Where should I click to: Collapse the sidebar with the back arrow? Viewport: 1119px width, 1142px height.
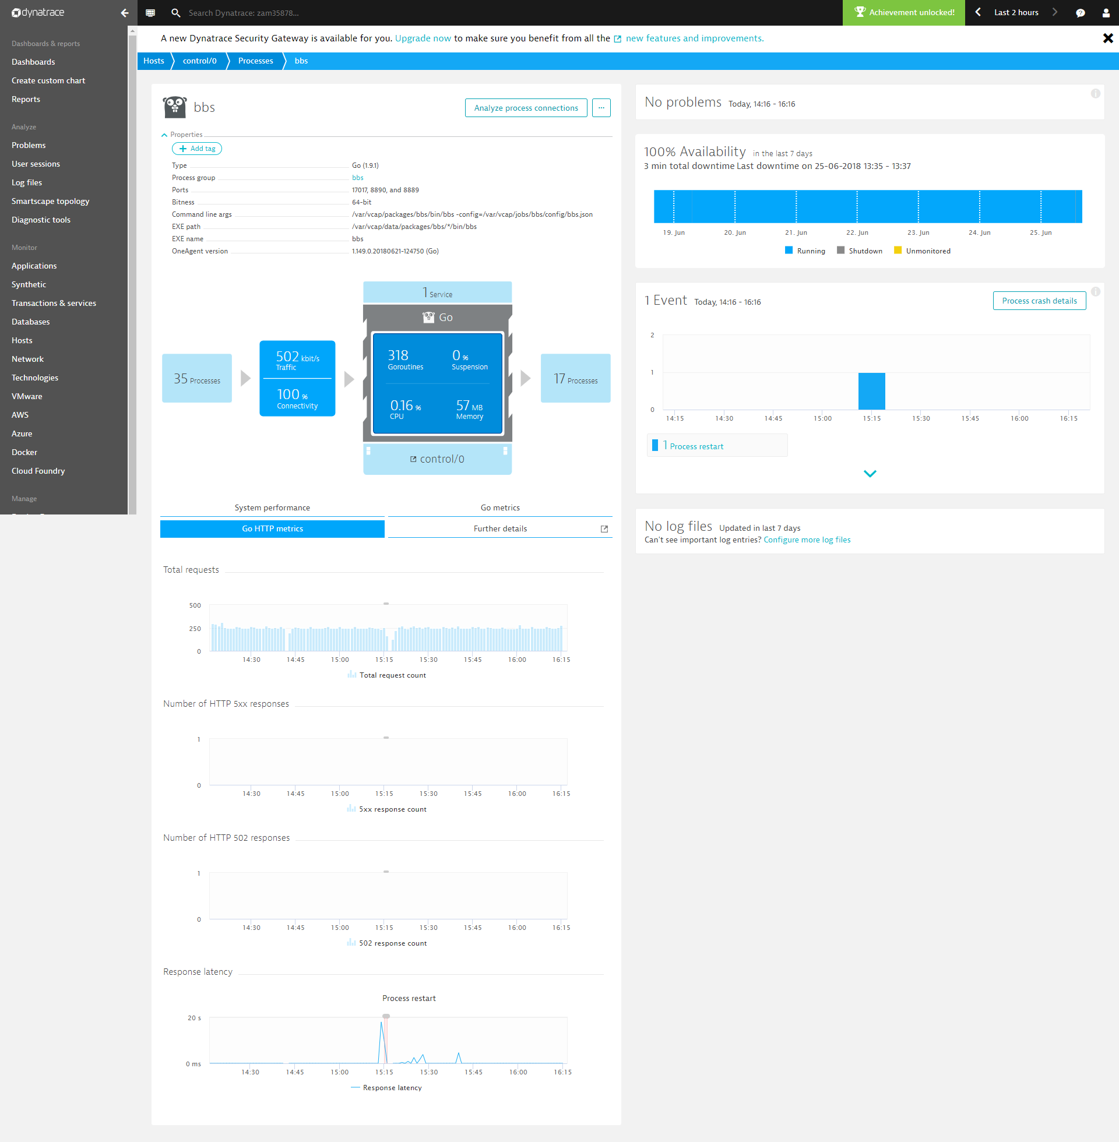[x=125, y=12]
